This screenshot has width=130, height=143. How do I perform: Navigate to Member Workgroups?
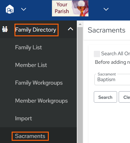41,101
